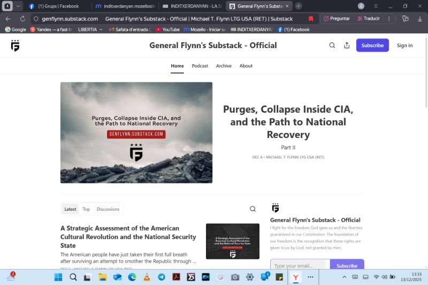The height and width of the screenshot is (285, 428).
Task: Click the share icon next to Subscribe
Action: (x=347, y=45)
